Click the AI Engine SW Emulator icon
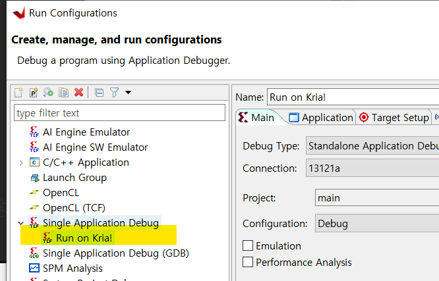The width and height of the screenshot is (439, 281). tap(34, 147)
